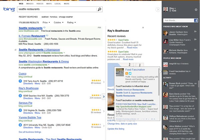200x140 pixels.
Task: Click the Bing logo
Action: [x=9, y=9]
